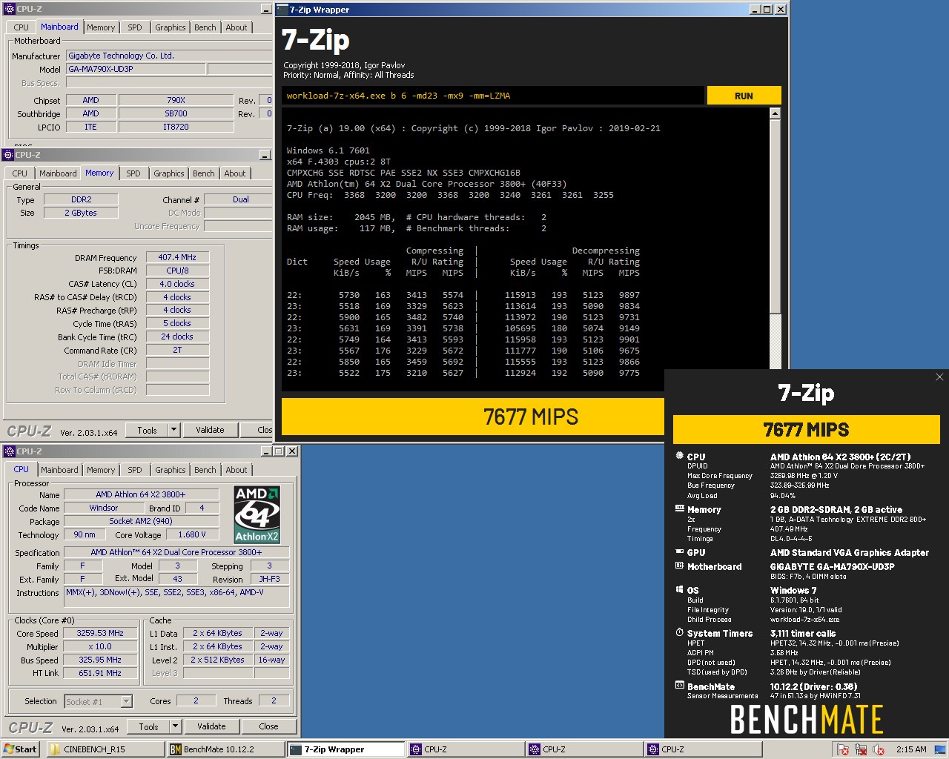Switch to the CPU tab in the Mainboard window
Screen dimensions: 949x759
coord(22,27)
